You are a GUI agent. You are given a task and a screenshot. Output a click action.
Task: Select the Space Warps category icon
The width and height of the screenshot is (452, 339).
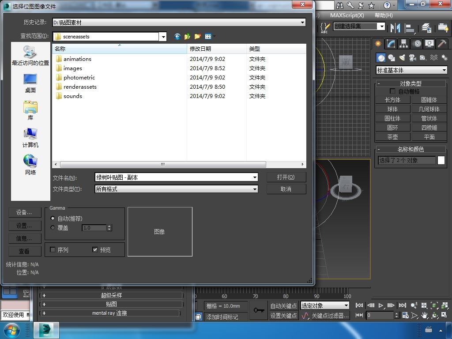click(x=433, y=58)
